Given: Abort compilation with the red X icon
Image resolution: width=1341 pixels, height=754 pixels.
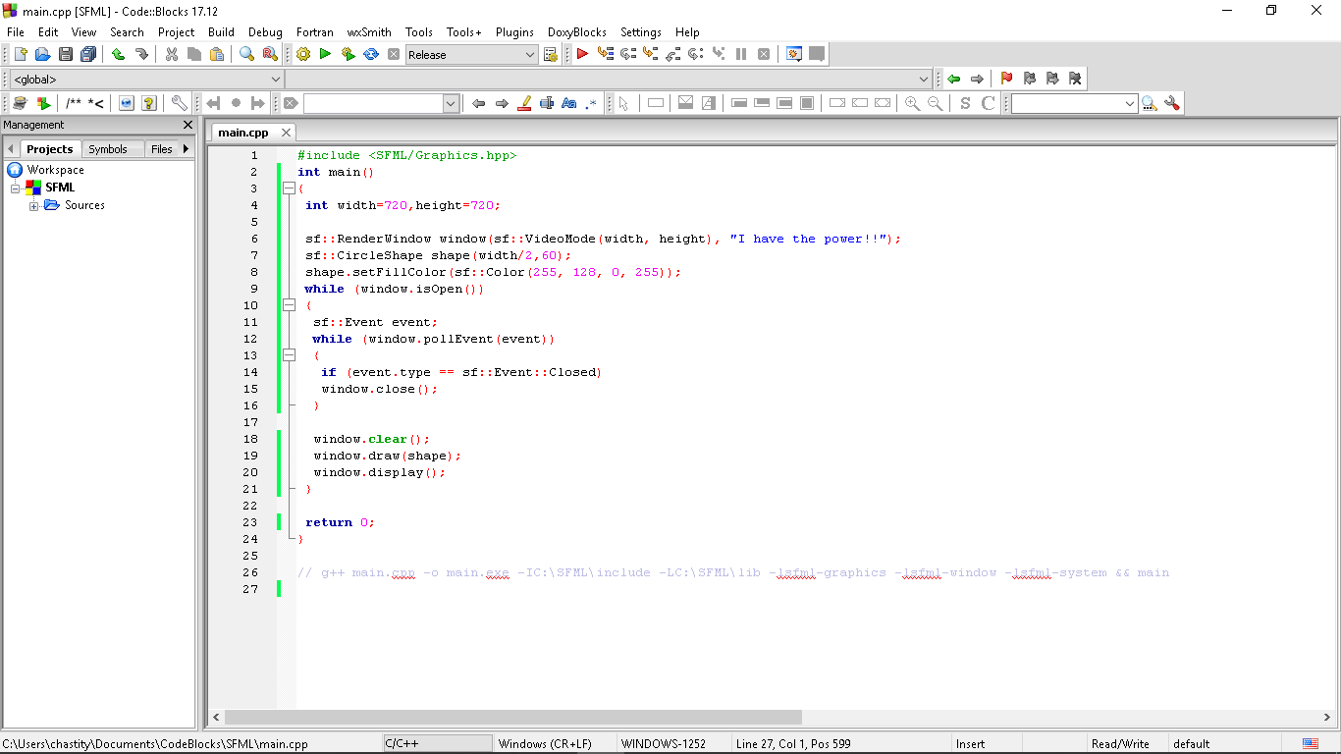Looking at the screenshot, I should point(394,54).
